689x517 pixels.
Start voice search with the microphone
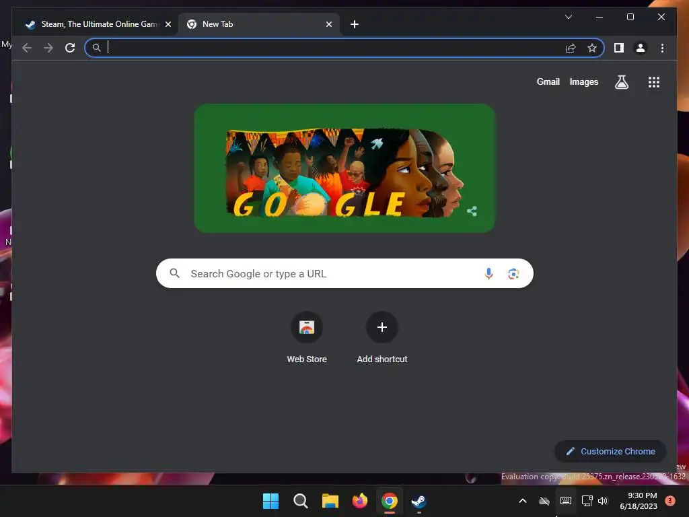click(488, 273)
